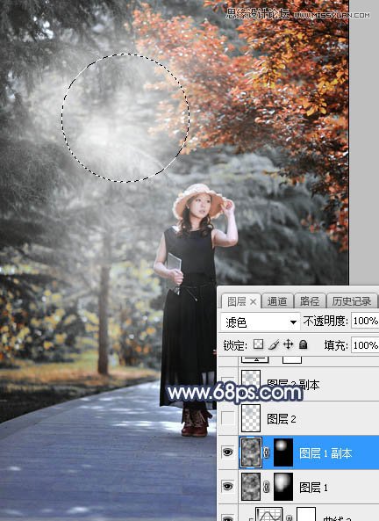
Task: Toggle lock transparent pixels icon
Action: coord(258,344)
